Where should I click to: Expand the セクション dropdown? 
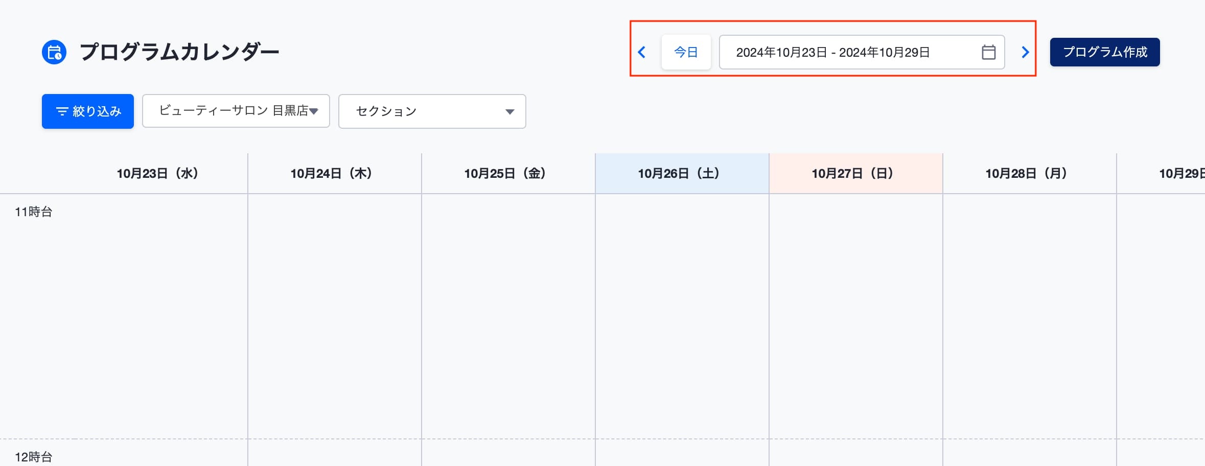(x=432, y=111)
